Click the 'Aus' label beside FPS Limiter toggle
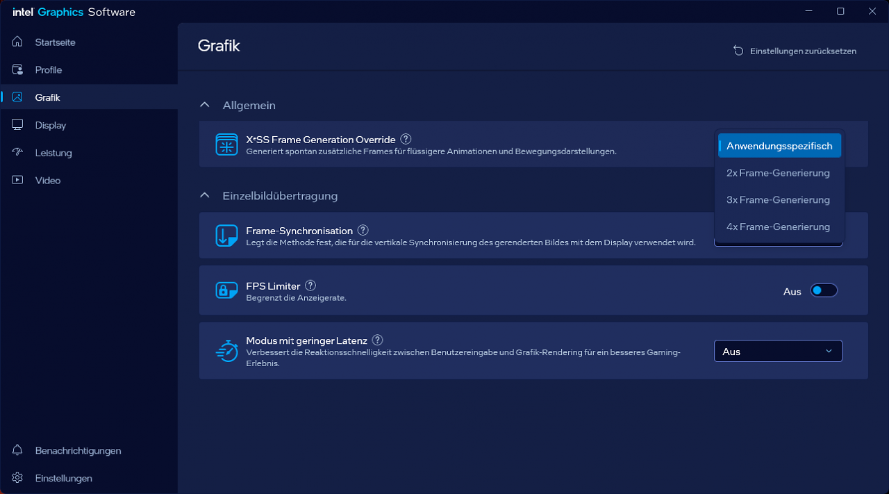Screen dimensions: 889x494 pos(792,292)
